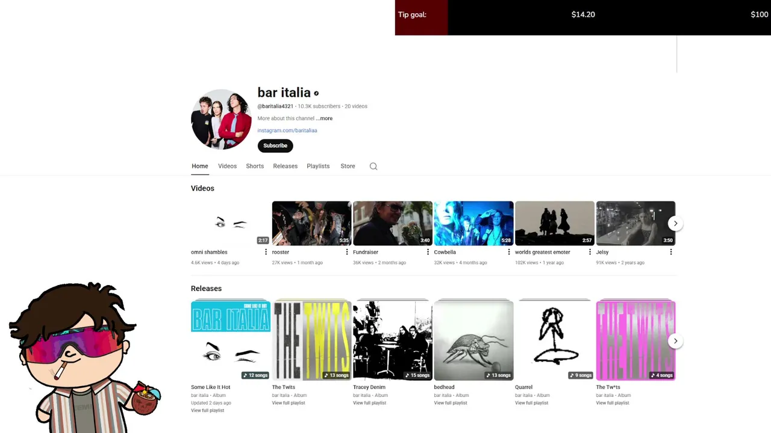Play the rooster video thumbnail
The height and width of the screenshot is (433, 771).
[x=311, y=223]
